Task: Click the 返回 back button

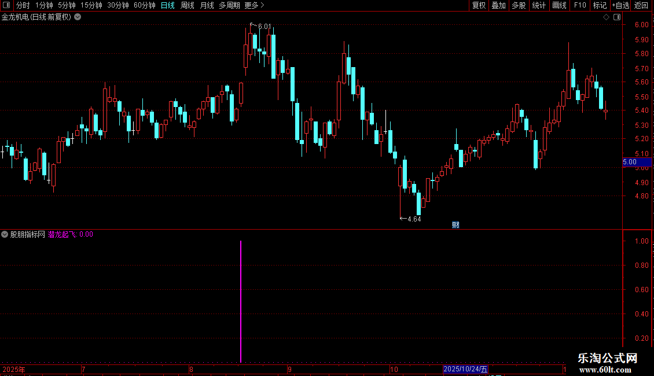Action: 641,5
